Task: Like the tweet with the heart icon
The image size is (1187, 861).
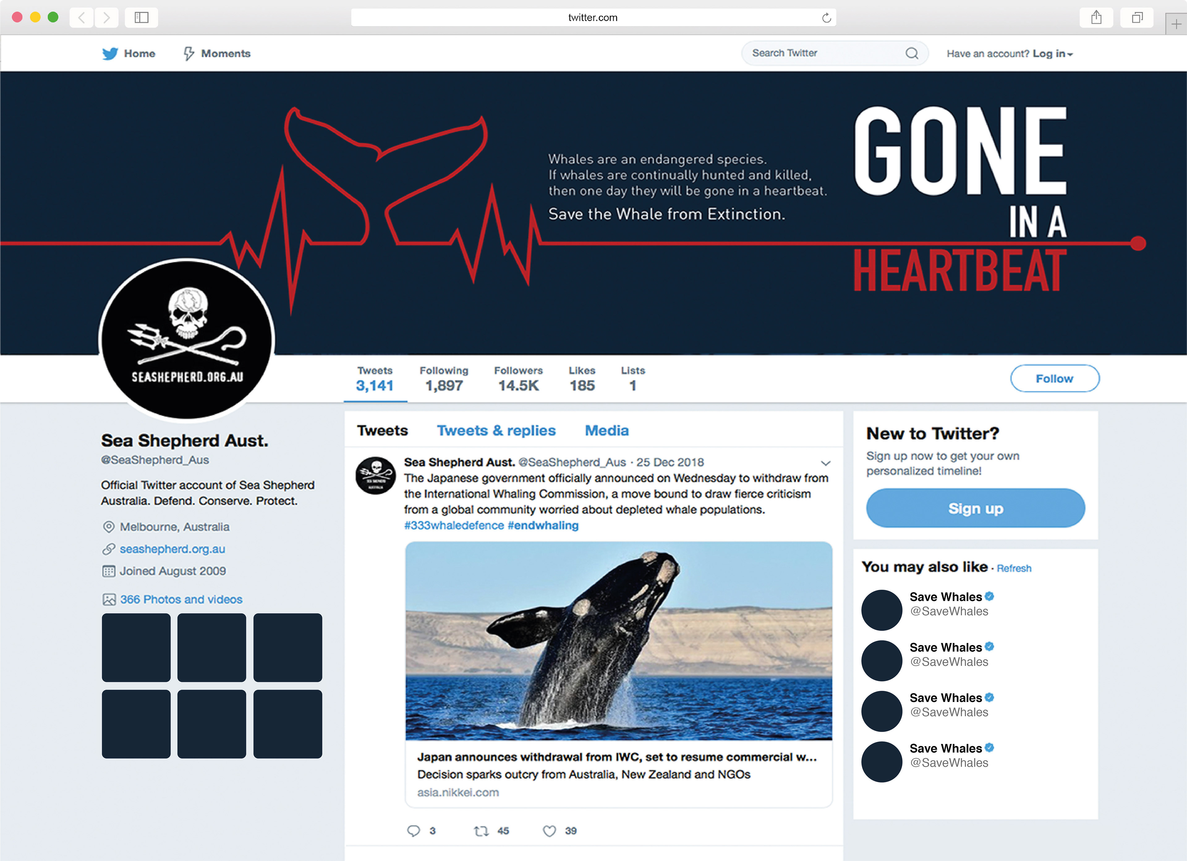Action: point(549,831)
